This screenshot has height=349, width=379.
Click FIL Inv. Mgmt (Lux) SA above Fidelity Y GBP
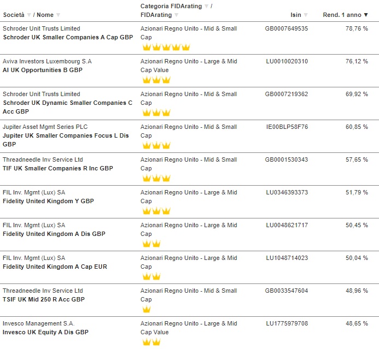[34, 193]
